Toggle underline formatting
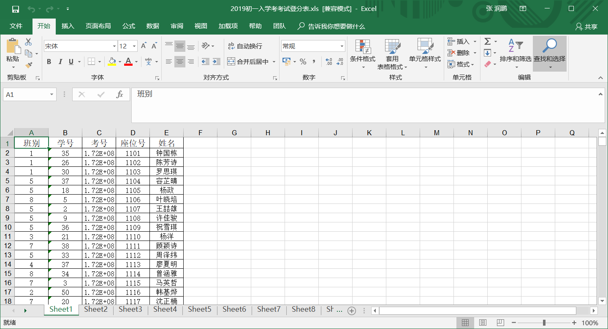608x329 pixels. (71, 62)
